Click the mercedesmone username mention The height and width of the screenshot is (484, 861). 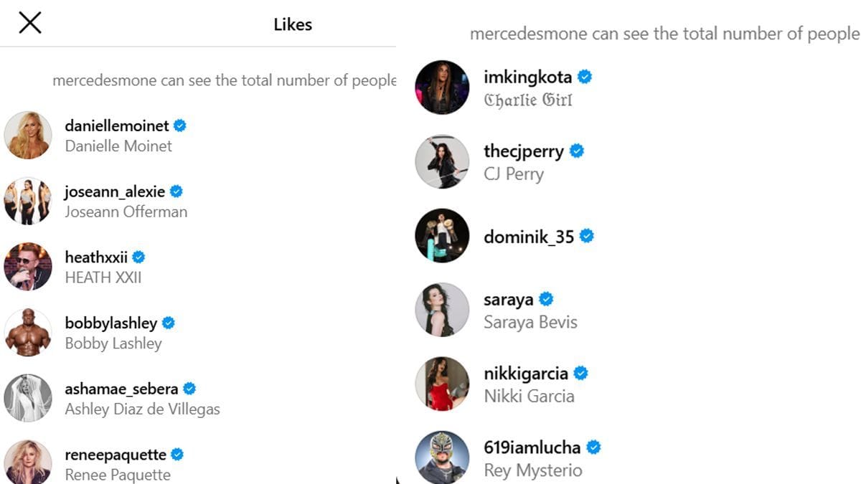[x=103, y=80]
